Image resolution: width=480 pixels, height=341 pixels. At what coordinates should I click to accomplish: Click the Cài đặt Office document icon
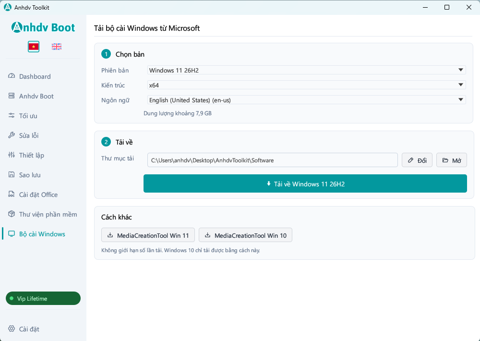pos(12,194)
